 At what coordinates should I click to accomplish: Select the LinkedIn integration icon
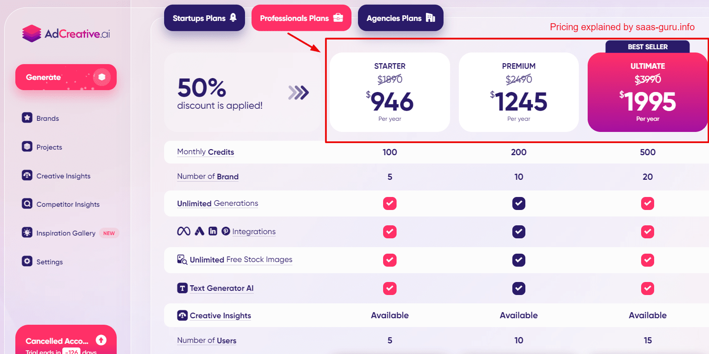click(x=213, y=230)
